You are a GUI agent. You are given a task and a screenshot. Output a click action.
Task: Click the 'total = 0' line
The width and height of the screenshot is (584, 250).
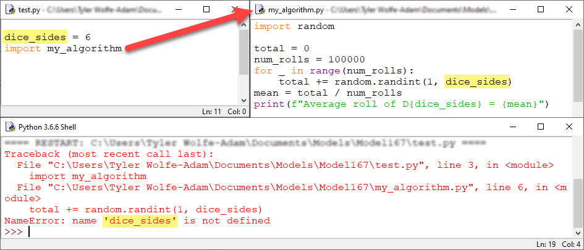click(x=282, y=48)
